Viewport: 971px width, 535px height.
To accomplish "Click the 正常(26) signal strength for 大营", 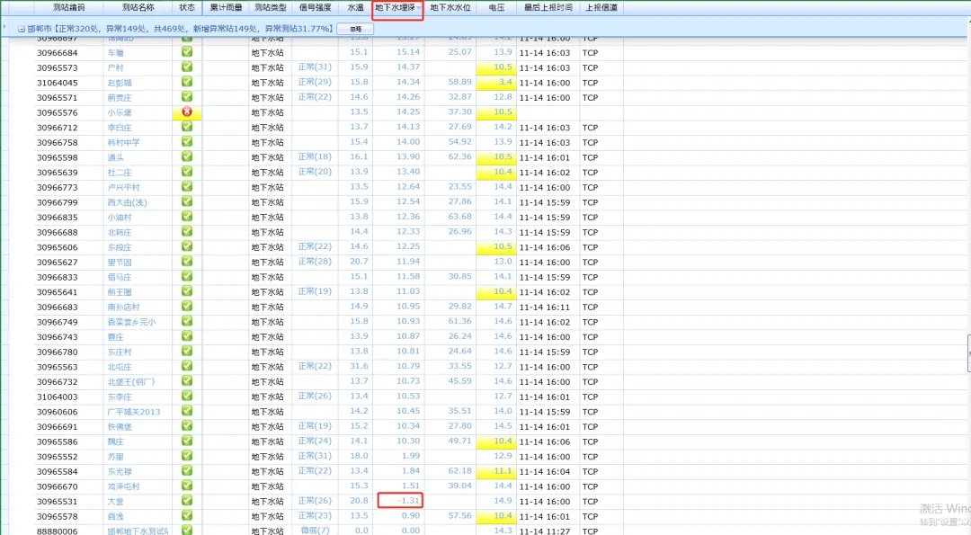I will (315, 501).
